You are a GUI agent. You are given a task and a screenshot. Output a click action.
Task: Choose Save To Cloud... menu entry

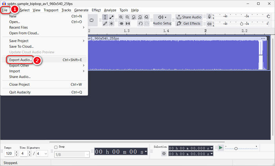44,47
